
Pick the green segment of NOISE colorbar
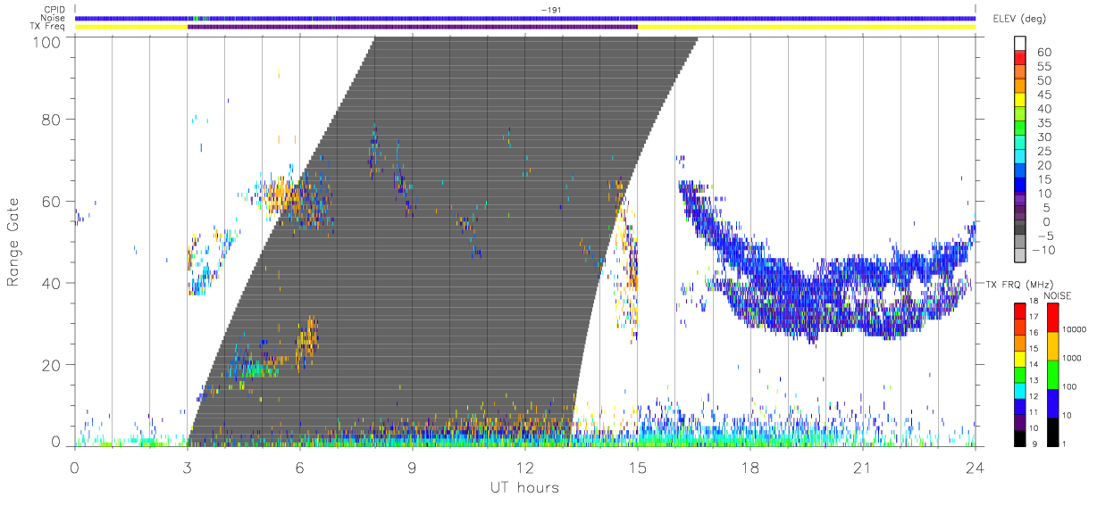[1052, 374]
